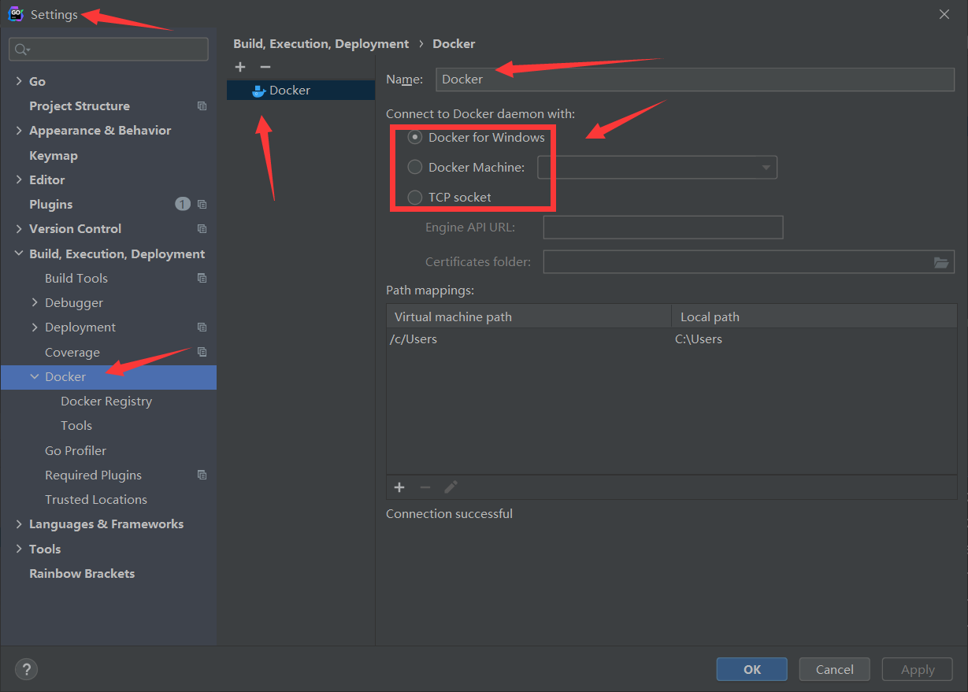The image size is (968, 692).
Task: Click the project-level icon next to Build Tools
Action: tap(202, 278)
